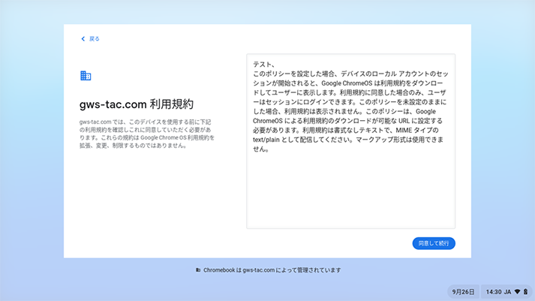Image resolution: width=535 pixels, height=301 pixels.
Task: Open the status tray showing 14:30
Action: coord(506,292)
